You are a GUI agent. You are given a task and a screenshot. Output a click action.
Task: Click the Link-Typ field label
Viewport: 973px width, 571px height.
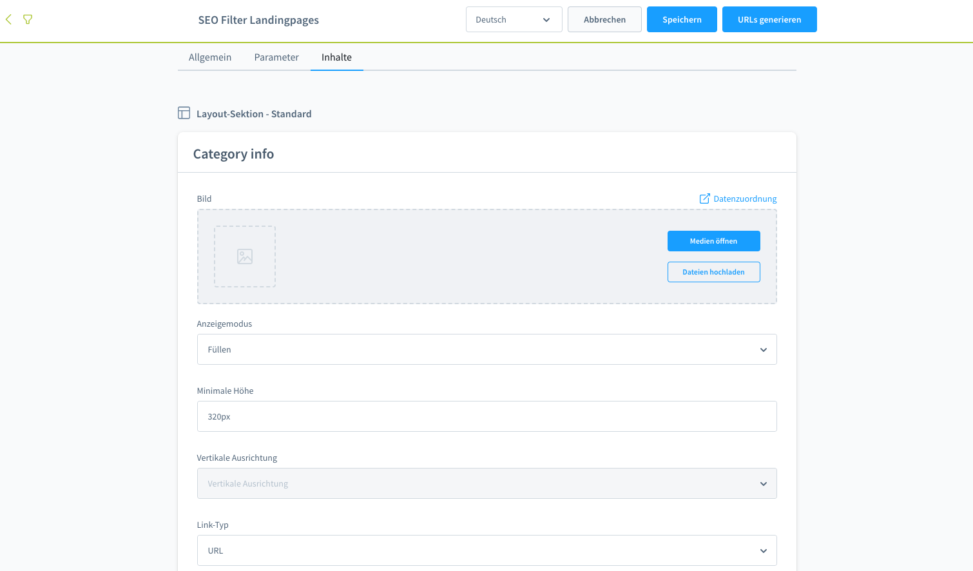pos(213,525)
